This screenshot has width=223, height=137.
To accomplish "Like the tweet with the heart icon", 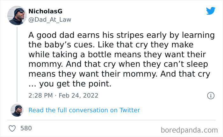I will point(12,128).
